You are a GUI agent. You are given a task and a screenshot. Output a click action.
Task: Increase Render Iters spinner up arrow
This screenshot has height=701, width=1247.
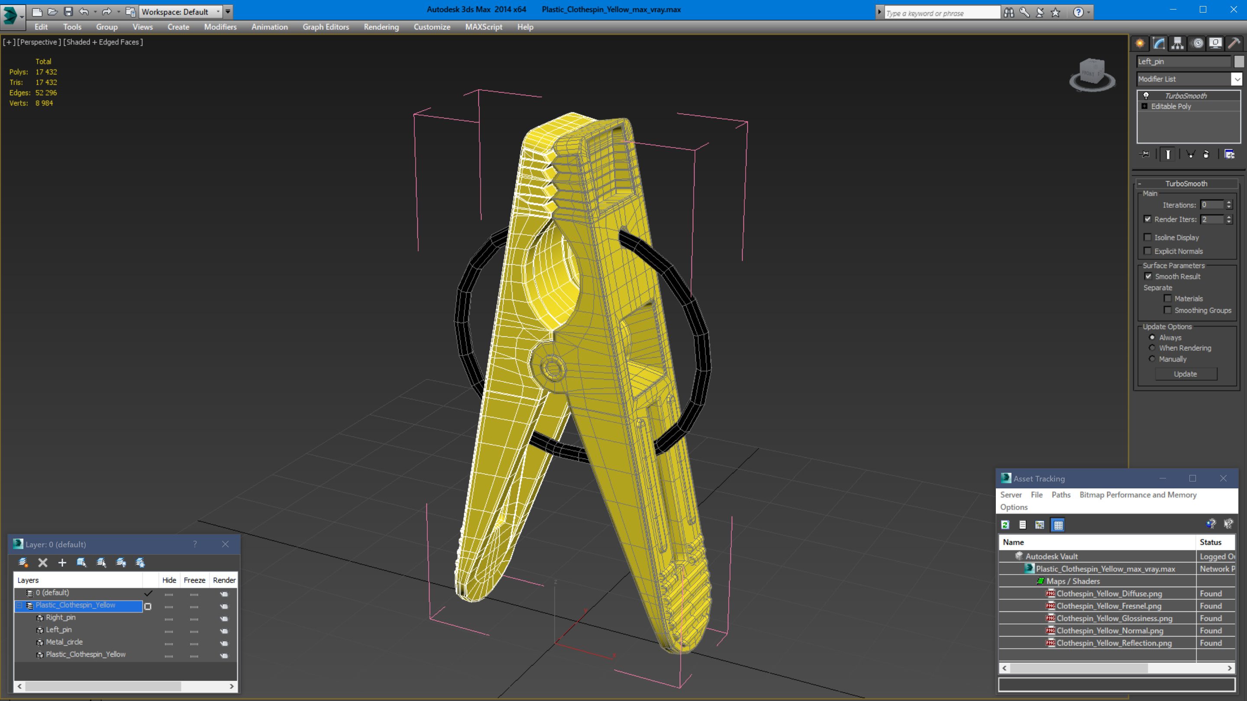coord(1229,217)
